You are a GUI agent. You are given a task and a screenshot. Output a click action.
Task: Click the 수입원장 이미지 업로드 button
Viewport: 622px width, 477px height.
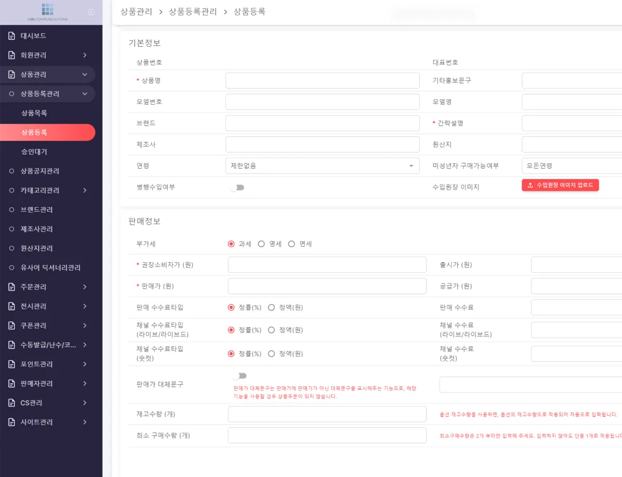(560, 185)
